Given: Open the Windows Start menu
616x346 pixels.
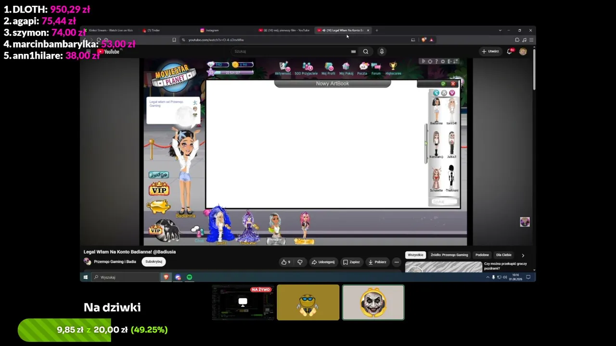Looking at the screenshot, I should (86, 277).
